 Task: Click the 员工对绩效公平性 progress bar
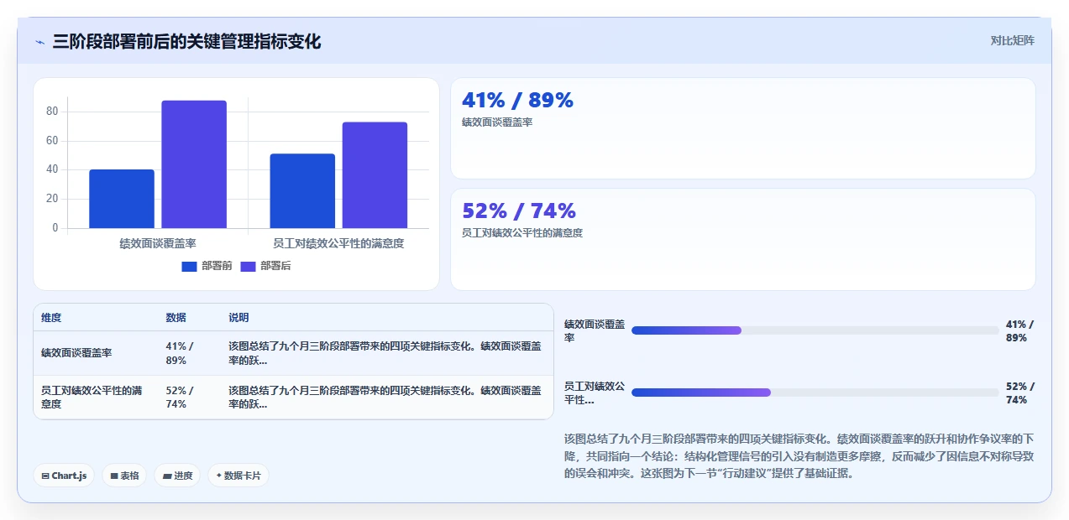tap(815, 393)
